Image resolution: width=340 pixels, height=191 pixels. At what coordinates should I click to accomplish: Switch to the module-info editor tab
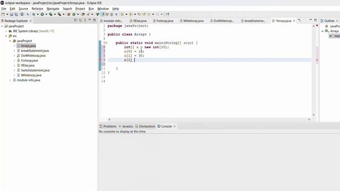click(111, 21)
